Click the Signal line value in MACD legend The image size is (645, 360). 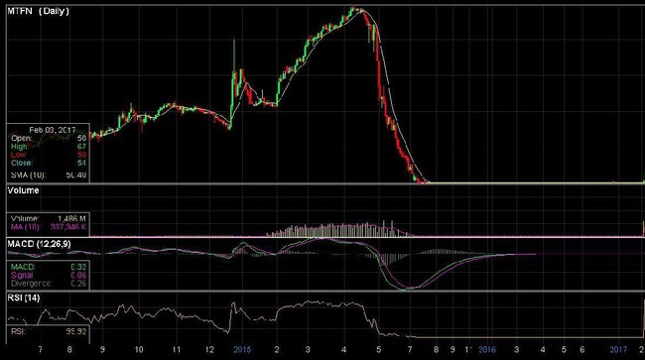click(78, 276)
